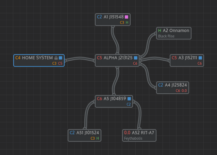Click blue status square on HOME SYSTEM
Screen dimensions: 217x155
point(61,58)
